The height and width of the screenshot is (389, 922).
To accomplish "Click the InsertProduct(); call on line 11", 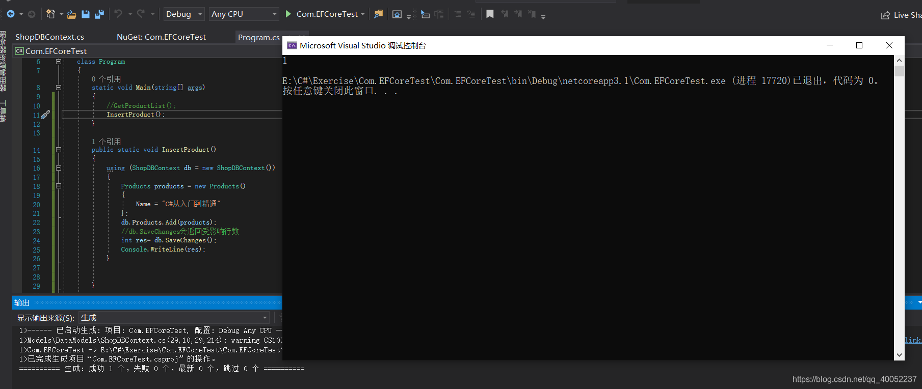I will click(136, 115).
